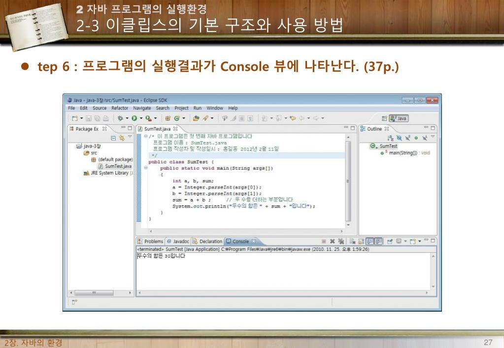Open the New file dropdown arrow
This screenshot has height=348, width=504.
(82, 118)
